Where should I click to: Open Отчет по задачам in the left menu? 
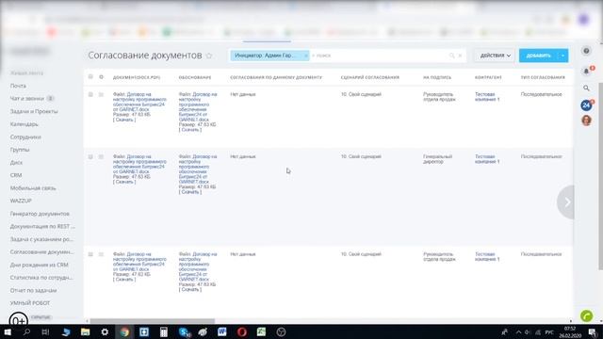click(33, 291)
